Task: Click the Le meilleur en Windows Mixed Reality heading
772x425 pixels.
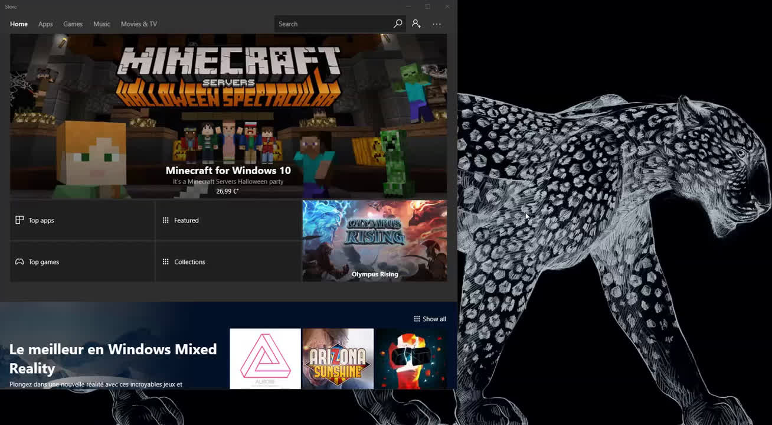Action: click(x=113, y=358)
